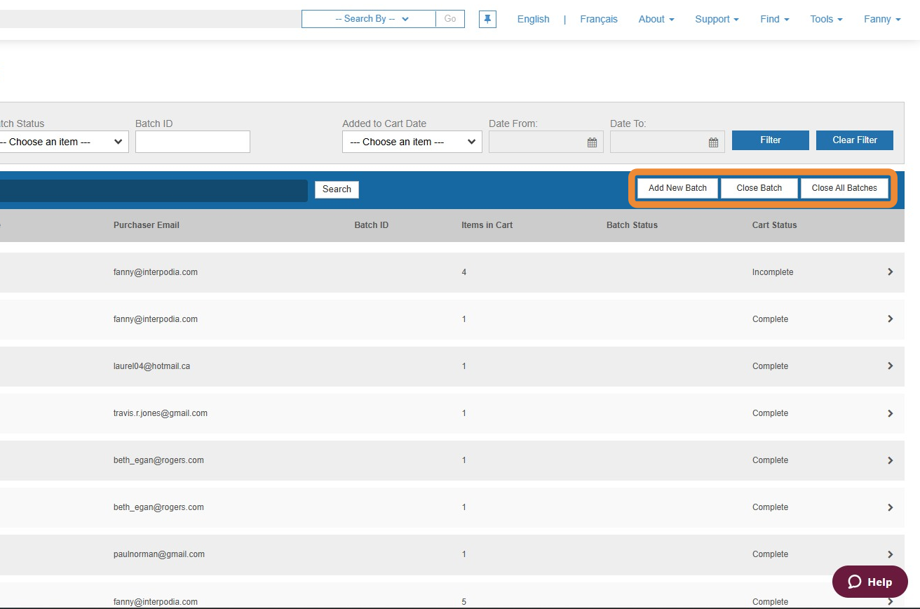This screenshot has width=920, height=609.
Task: Open laurel04@hotmail.ca cart row chevron
Action: click(x=890, y=366)
